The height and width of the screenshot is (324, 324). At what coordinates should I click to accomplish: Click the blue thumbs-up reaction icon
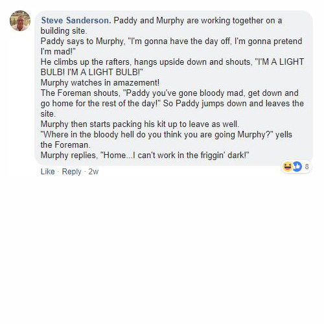click(x=297, y=167)
